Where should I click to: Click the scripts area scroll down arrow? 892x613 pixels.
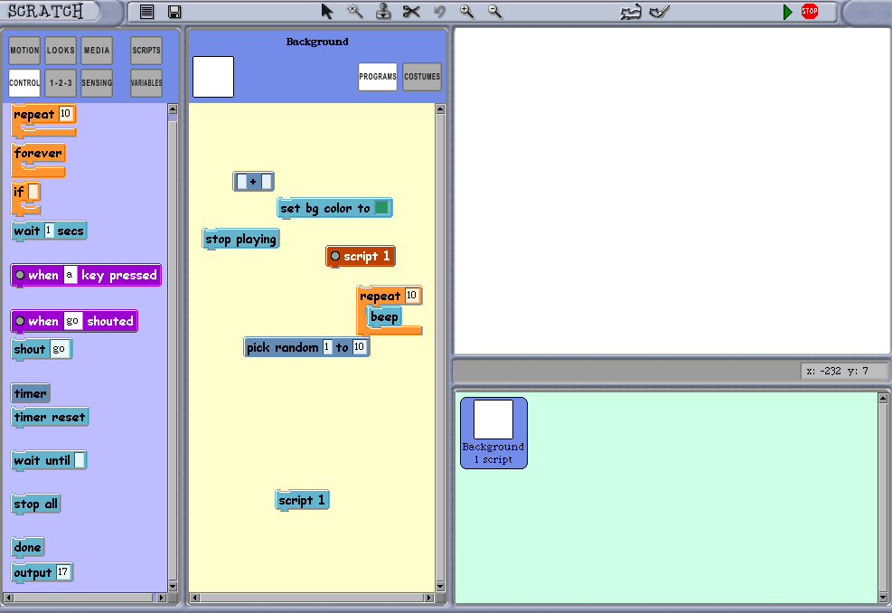[x=440, y=586]
